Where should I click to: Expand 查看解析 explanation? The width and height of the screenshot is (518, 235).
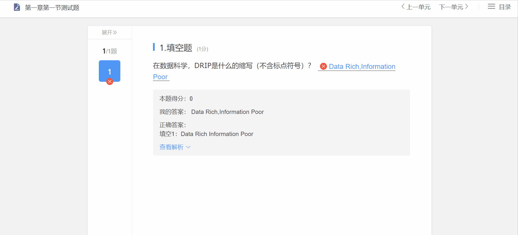pos(175,147)
